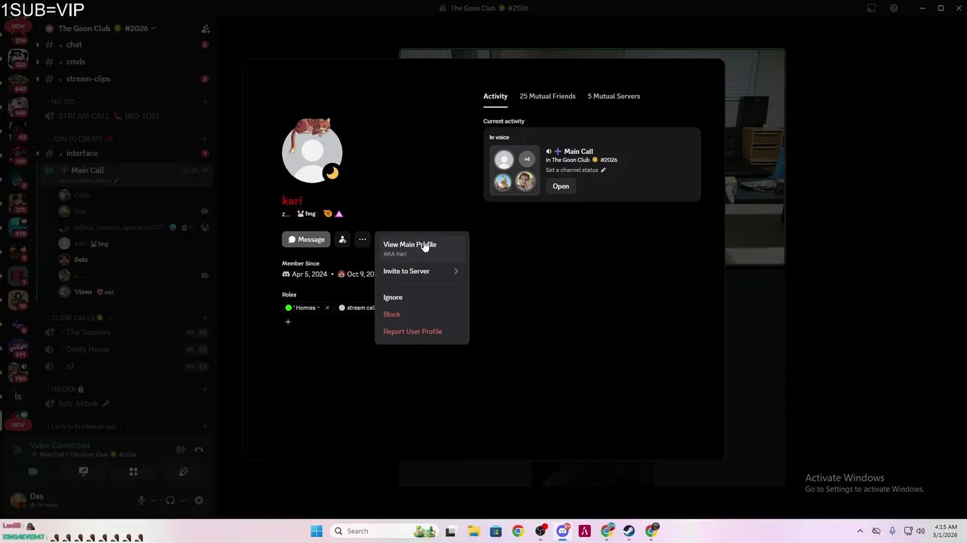Select View Main Profile menu entry

[422, 248]
